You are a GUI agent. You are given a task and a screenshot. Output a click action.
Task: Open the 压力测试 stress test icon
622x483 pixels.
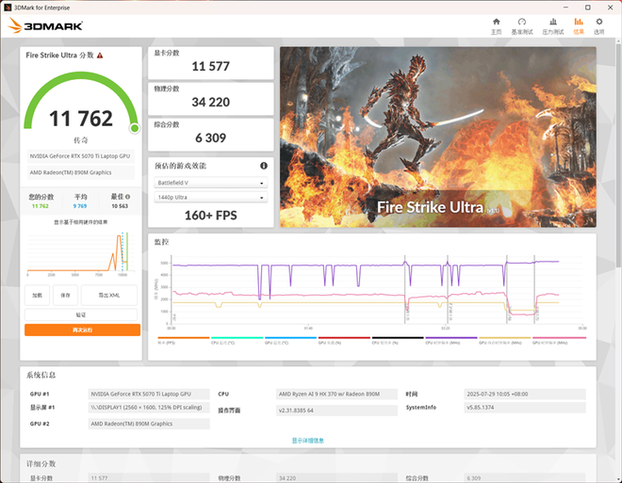[x=551, y=25]
